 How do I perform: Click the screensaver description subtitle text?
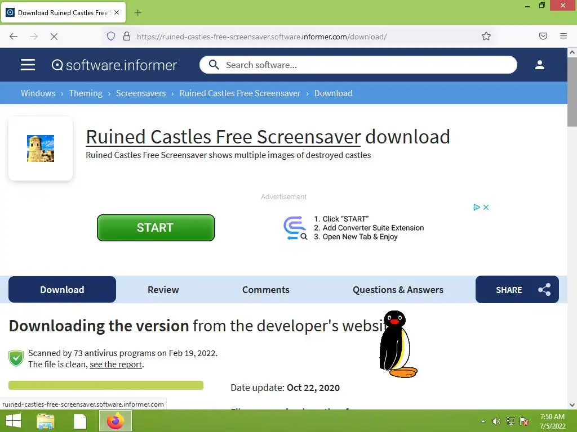pos(228,155)
